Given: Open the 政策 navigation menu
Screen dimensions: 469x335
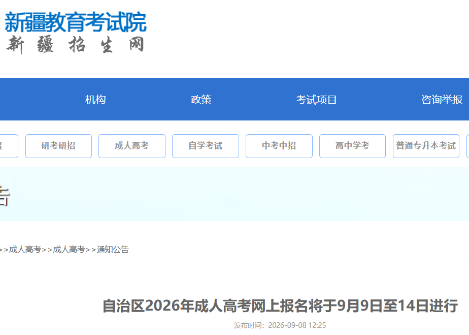Looking at the screenshot, I should (201, 100).
